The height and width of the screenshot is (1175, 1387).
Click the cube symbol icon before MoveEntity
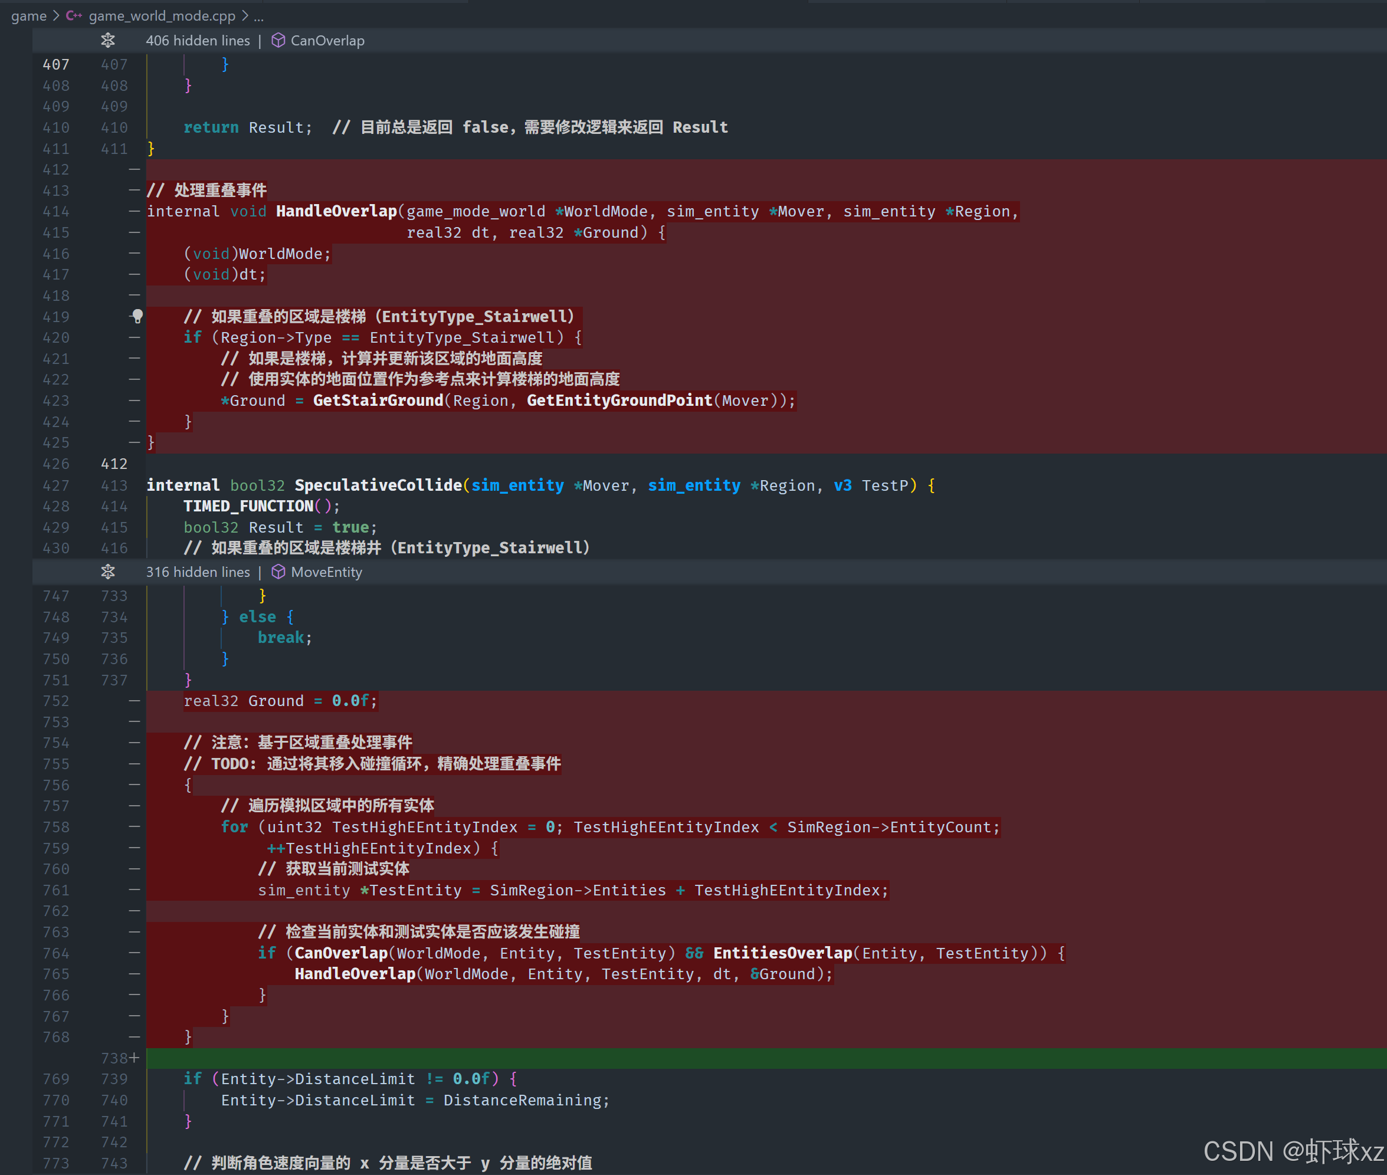pos(278,572)
